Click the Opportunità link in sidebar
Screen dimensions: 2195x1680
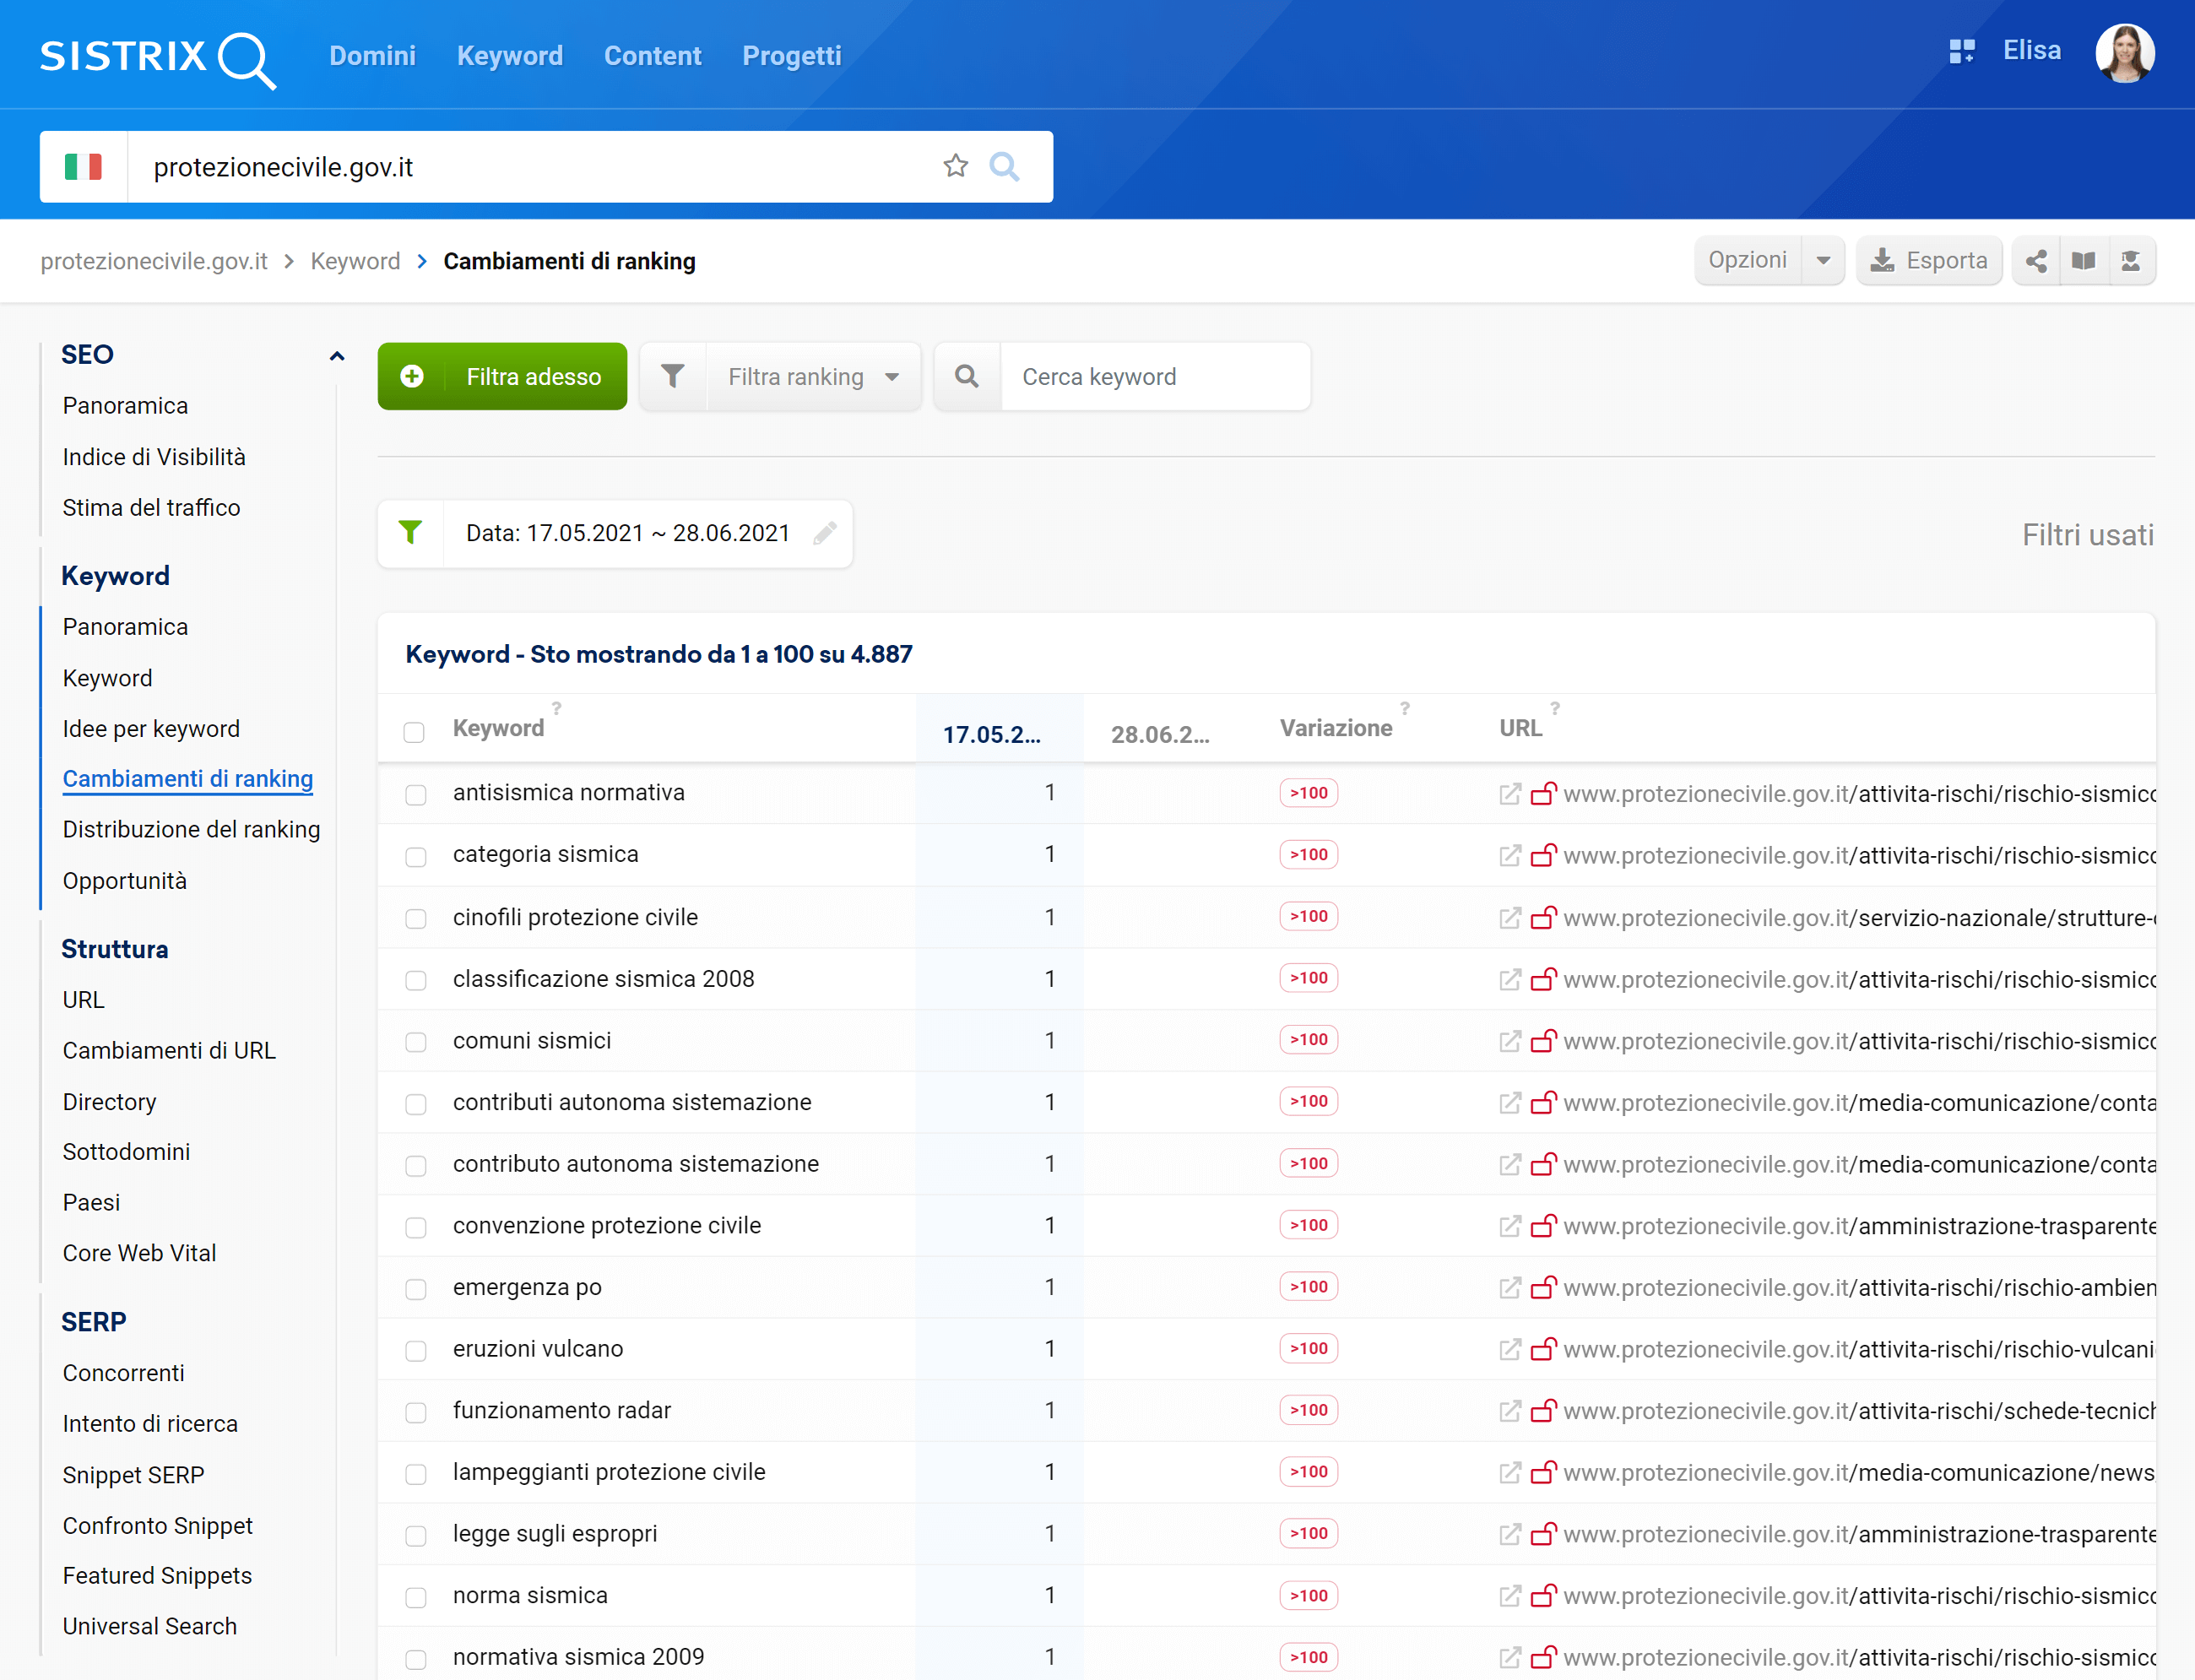click(x=123, y=879)
